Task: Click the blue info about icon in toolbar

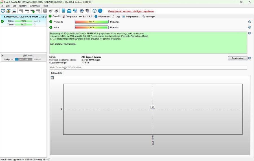Action: tap(100, 11)
